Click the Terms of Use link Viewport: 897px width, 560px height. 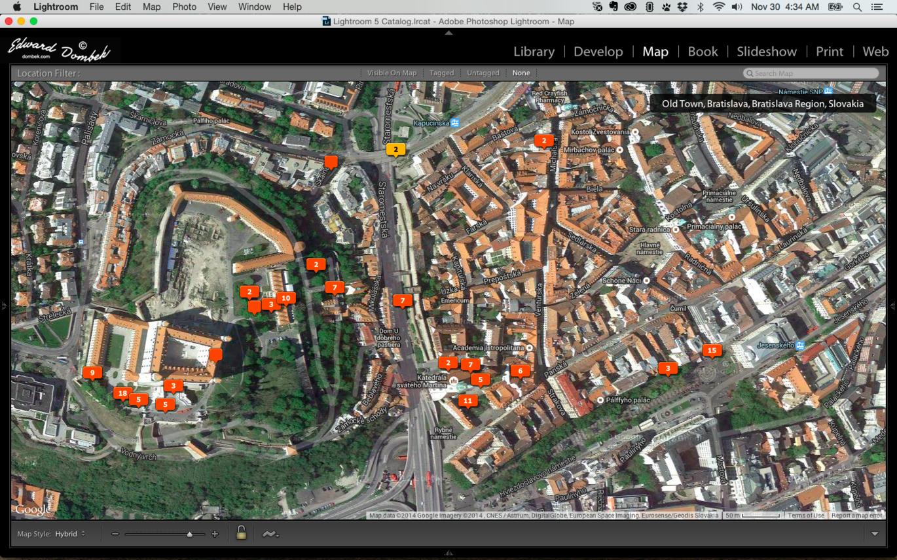[805, 516]
